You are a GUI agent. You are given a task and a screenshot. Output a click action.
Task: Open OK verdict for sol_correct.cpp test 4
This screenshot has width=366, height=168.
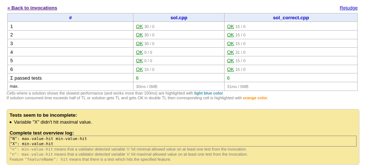(230, 52)
